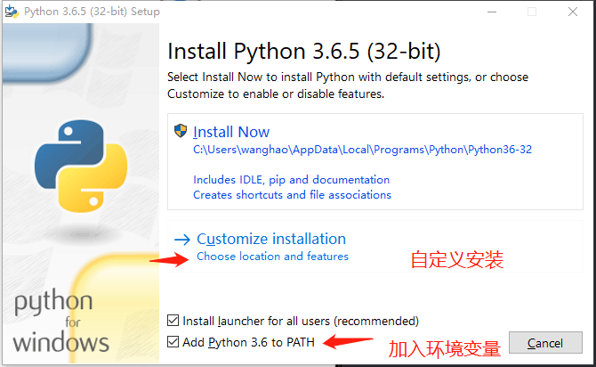Click the default install path under Install Now

pos(362,150)
